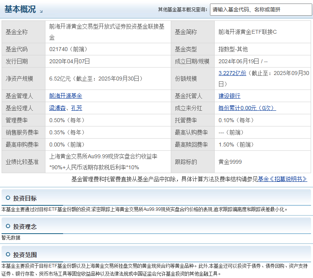This screenshot has height=278, width=313.
Task: Click the 基金管理人 row label
Action: click(19, 96)
